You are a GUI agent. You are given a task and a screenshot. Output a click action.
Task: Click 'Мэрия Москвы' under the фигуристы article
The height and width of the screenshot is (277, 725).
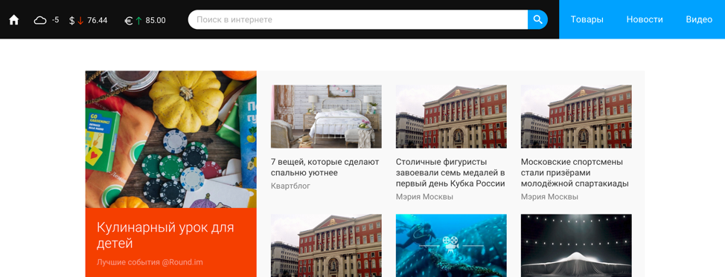(x=424, y=197)
